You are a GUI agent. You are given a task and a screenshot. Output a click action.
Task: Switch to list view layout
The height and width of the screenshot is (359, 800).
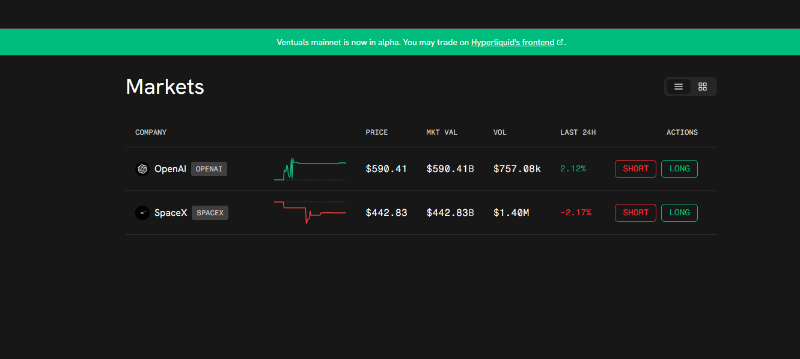[x=679, y=87]
